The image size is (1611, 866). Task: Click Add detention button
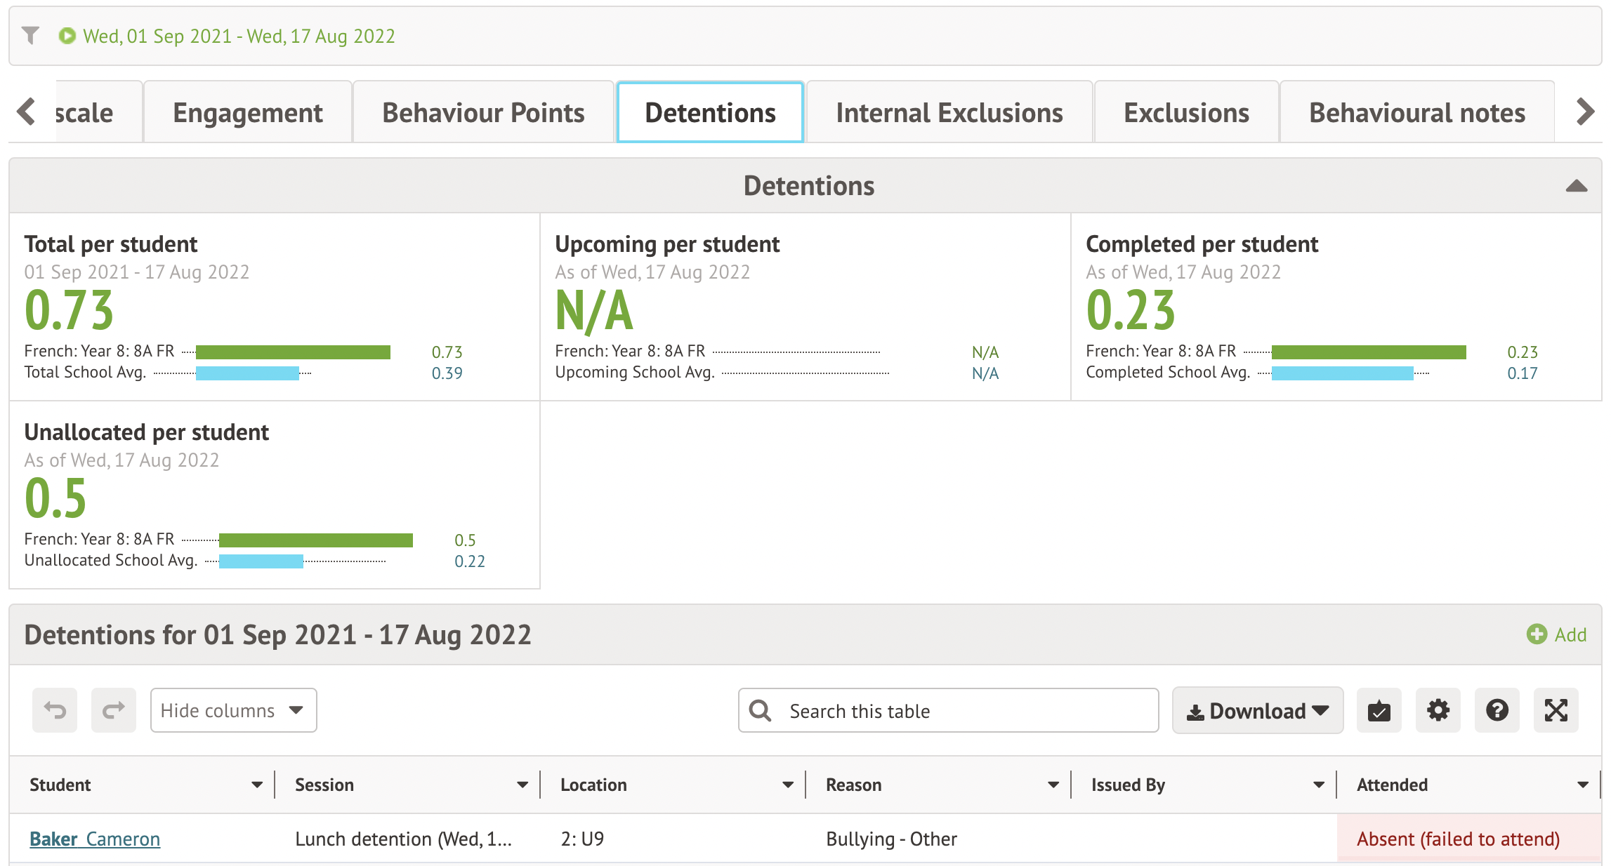(x=1557, y=634)
